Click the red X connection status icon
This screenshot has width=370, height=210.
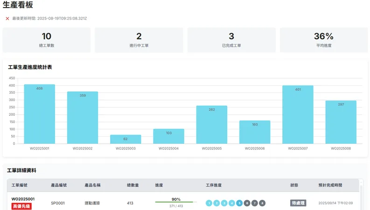[x=7, y=19]
